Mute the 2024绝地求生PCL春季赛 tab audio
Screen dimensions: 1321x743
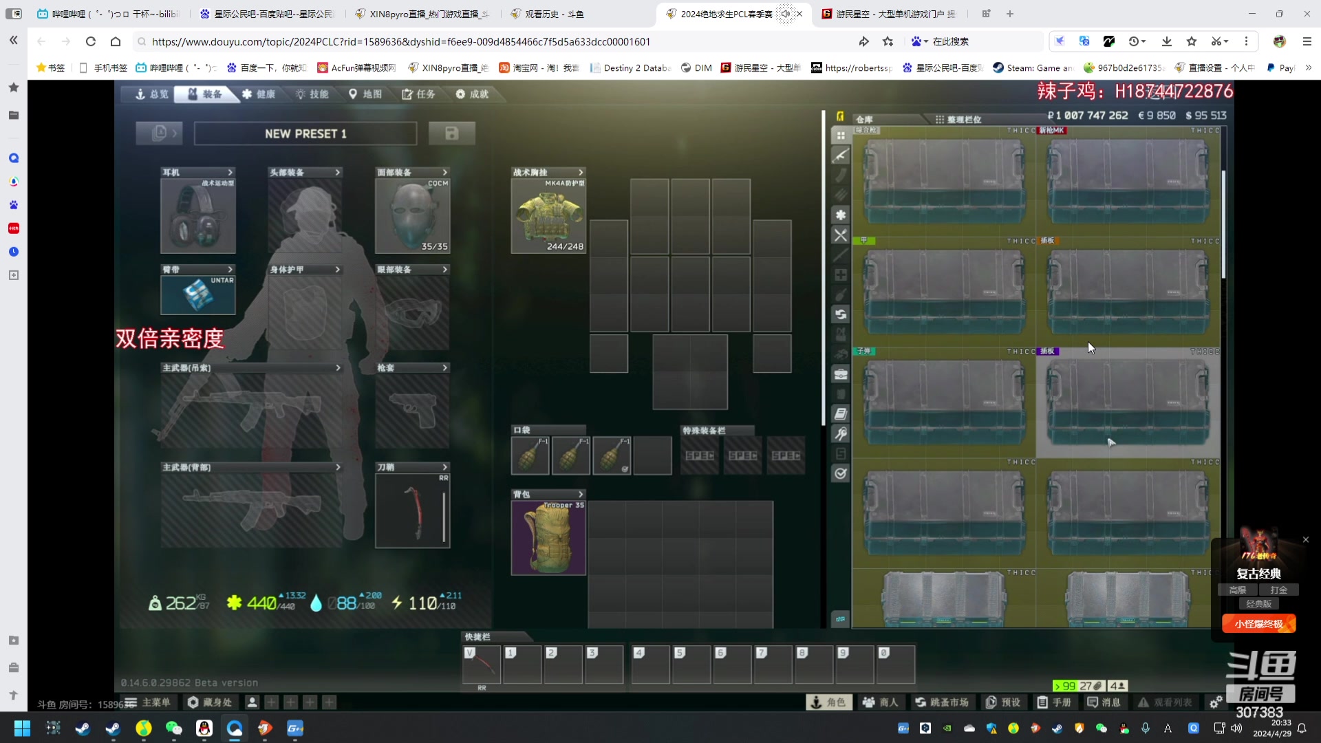785,14
